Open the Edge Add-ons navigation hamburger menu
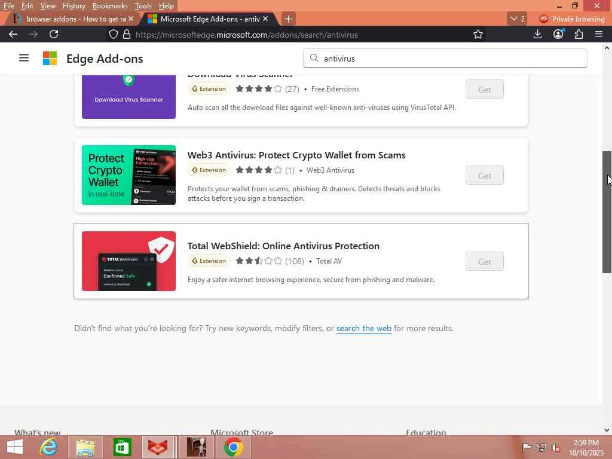Screen dimensions: 612x459 tap(24, 58)
